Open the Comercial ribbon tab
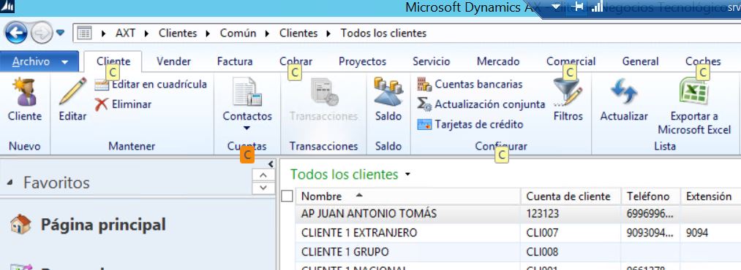741x270 pixels. click(571, 61)
